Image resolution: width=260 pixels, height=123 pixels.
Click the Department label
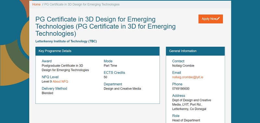113,84
